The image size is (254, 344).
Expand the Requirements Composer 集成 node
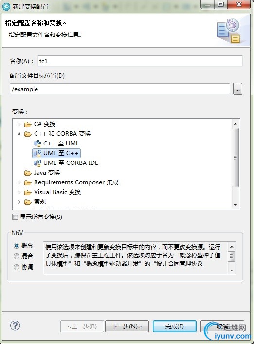[19, 182]
